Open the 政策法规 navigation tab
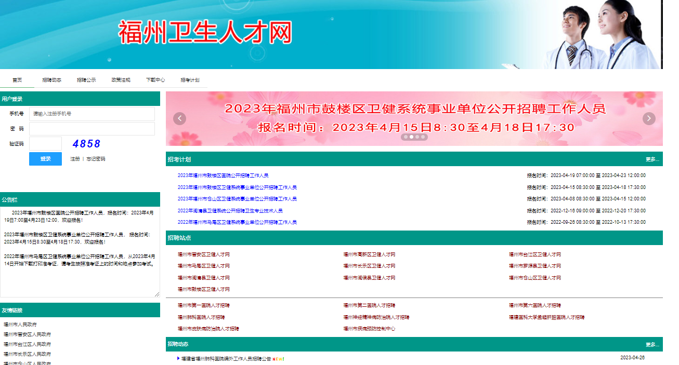 click(x=121, y=80)
